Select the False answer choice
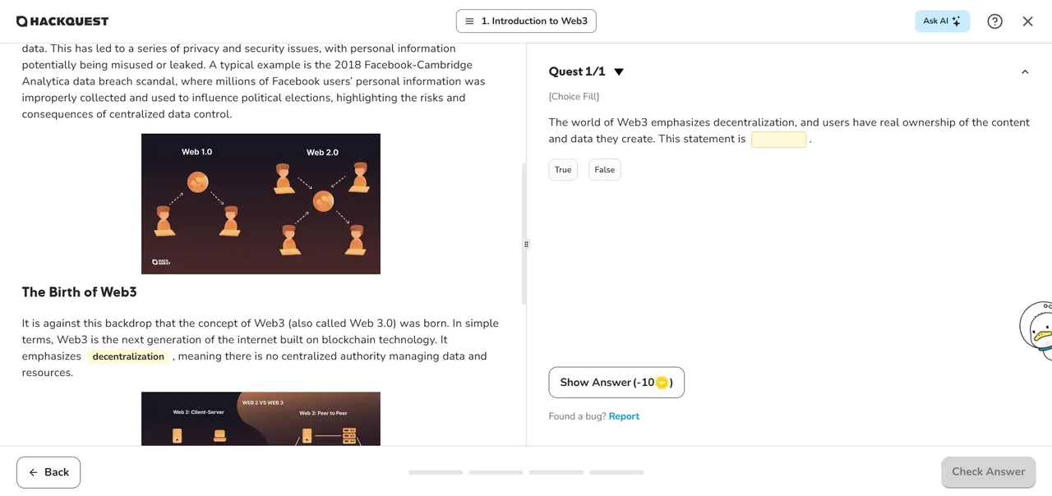This screenshot has height=496, width=1052. [x=604, y=170]
